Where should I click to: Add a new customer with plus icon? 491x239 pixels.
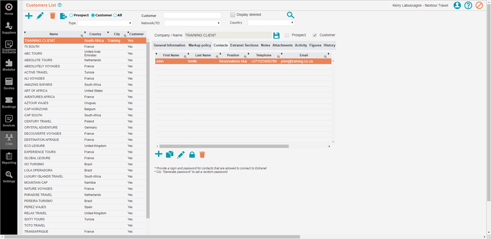pos(29,16)
